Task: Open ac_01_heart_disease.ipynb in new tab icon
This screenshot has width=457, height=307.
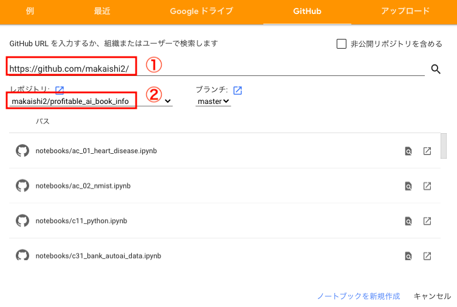Action: click(427, 151)
